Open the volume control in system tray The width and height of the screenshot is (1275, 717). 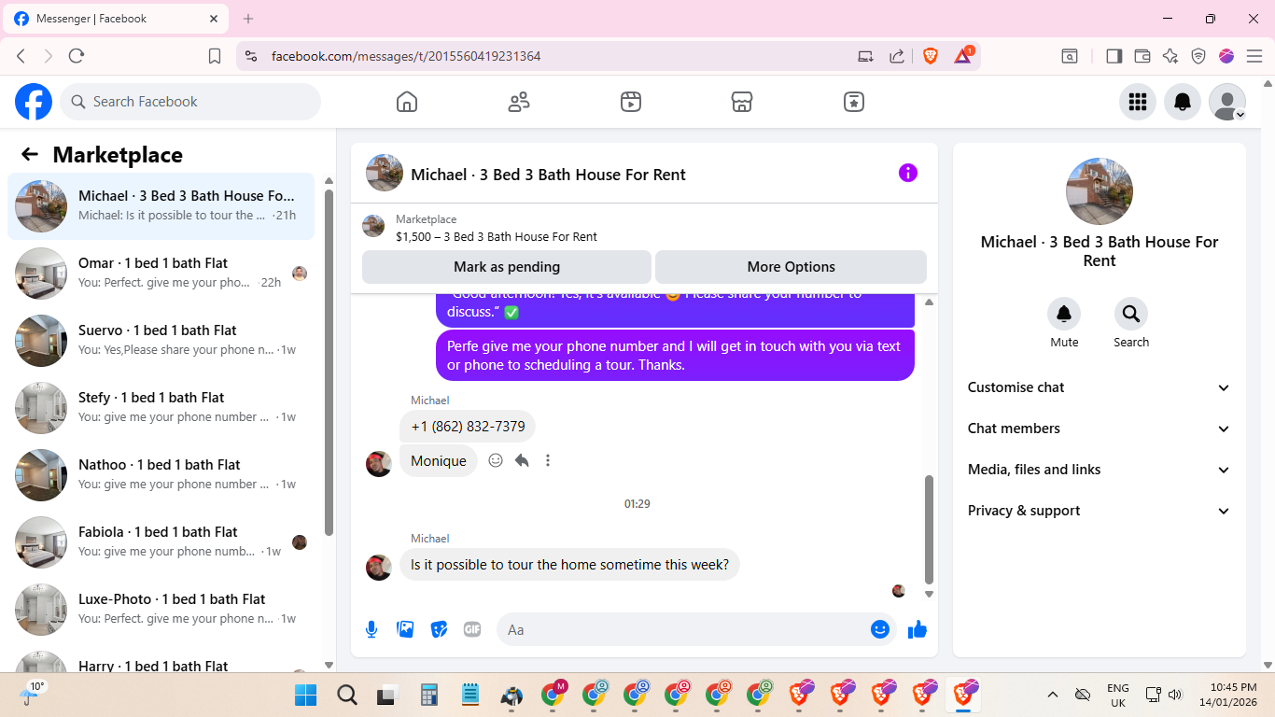[x=1175, y=695]
